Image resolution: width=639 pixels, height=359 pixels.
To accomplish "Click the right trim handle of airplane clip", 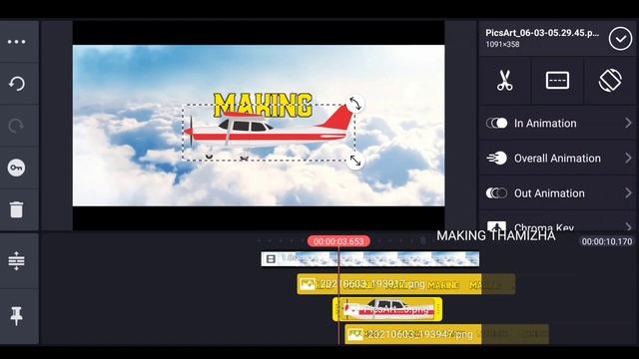I will [x=438, y=309].
